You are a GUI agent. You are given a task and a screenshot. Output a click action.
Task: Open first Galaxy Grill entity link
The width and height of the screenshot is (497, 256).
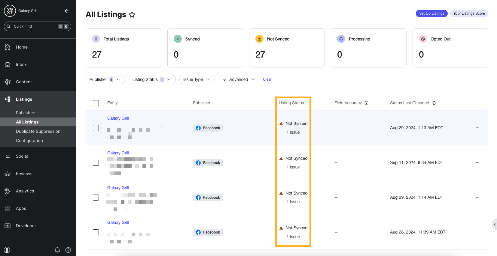118,118
